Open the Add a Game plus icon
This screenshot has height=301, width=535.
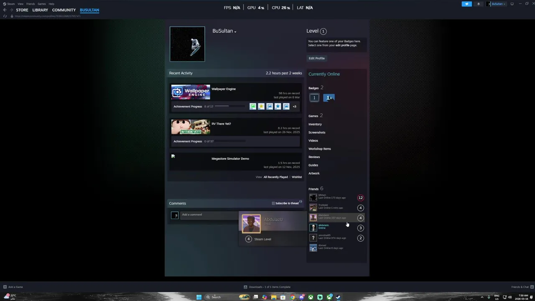[x=5, y=287]
